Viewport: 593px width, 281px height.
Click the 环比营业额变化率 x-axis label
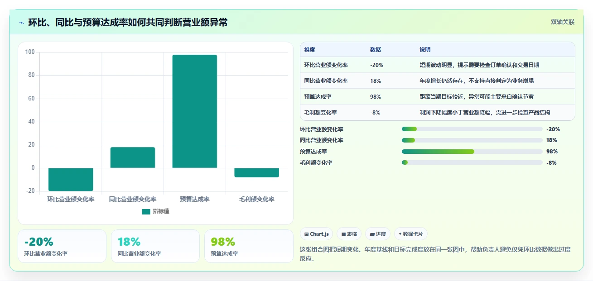[71, 199]
